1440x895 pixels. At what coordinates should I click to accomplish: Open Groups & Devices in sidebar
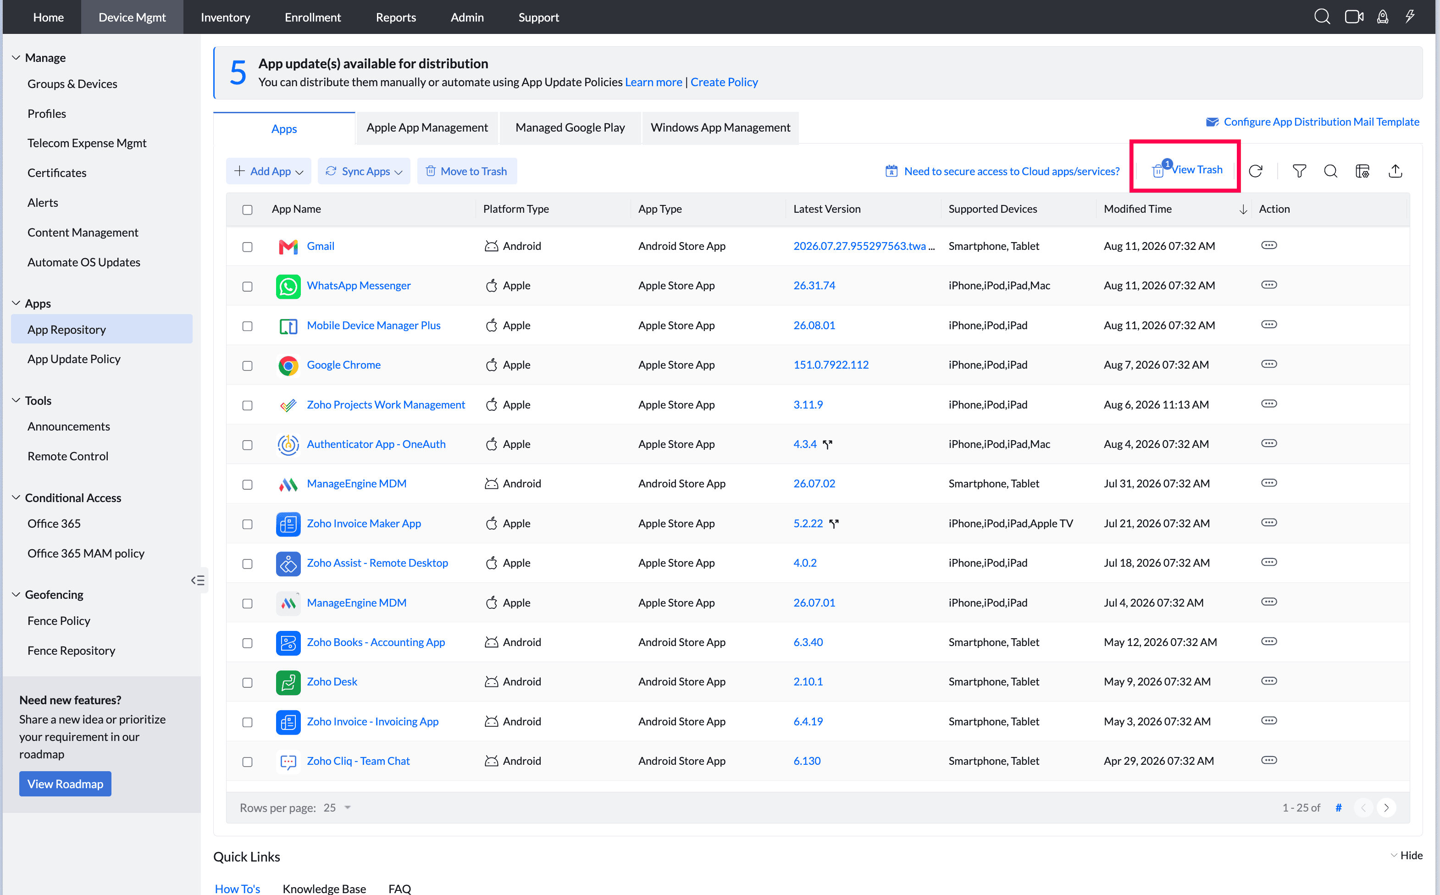(x=72, y=83)
